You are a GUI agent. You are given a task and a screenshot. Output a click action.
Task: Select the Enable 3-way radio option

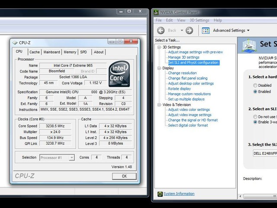255,122
